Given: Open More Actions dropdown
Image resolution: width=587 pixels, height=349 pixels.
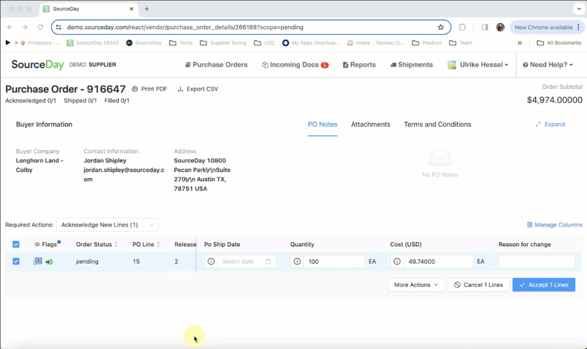Looking at the screenshot, I should pyautogui.click(x=416, y=285).
